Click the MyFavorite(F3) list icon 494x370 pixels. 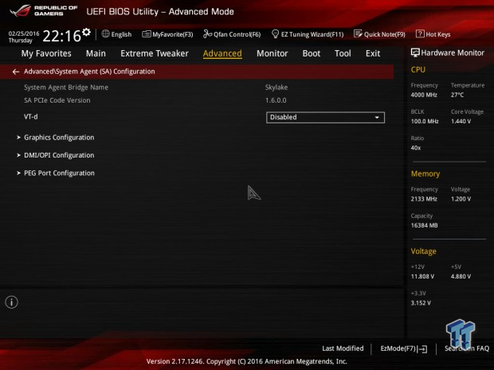[146, 34]
